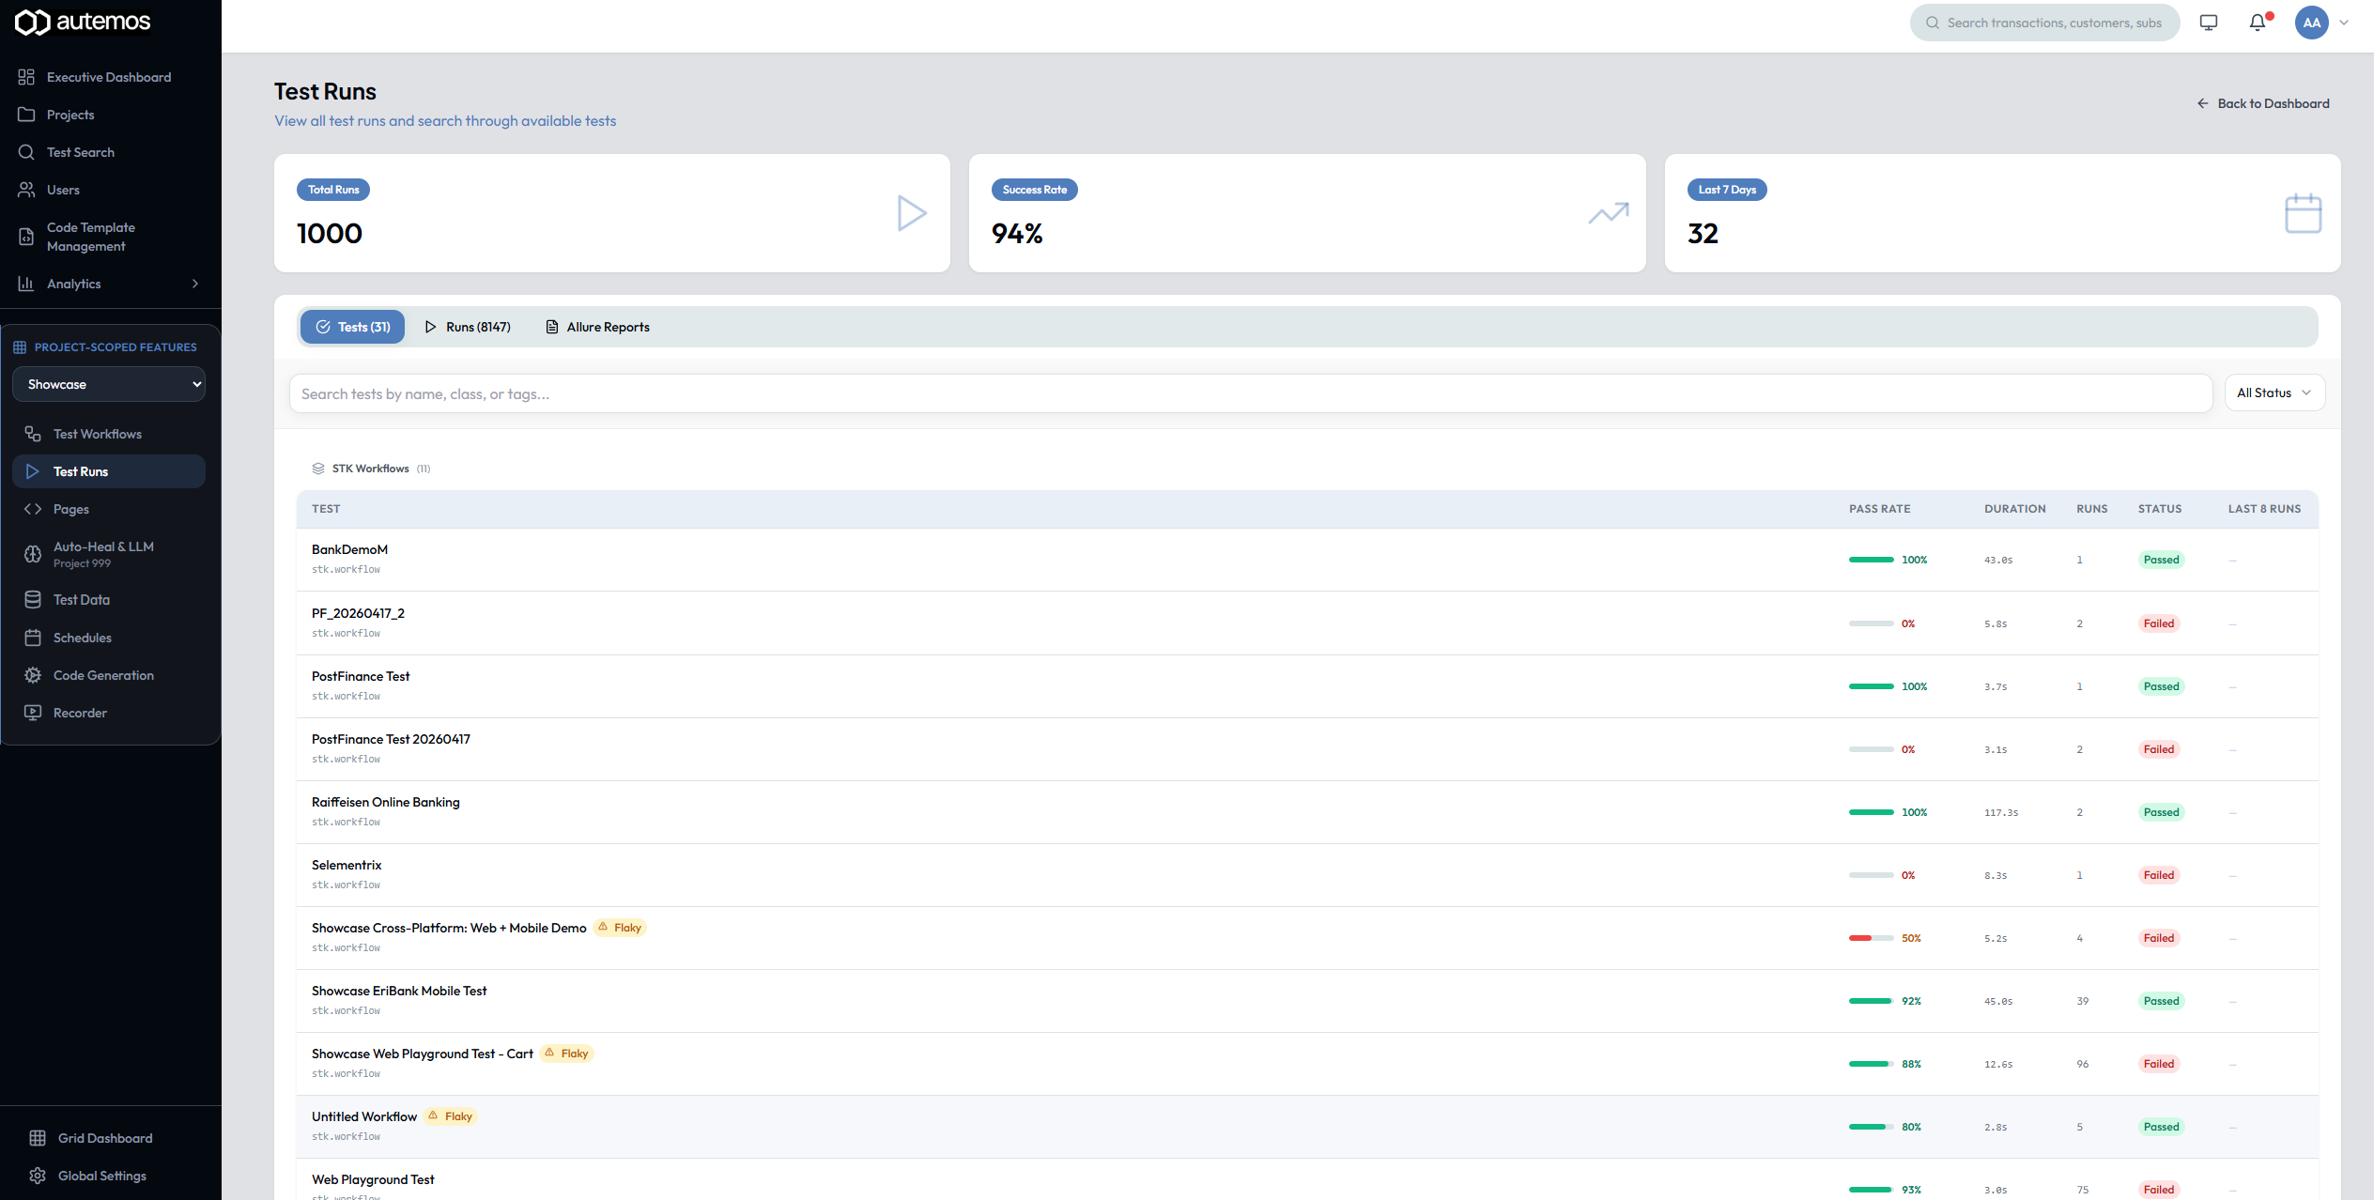Click the Last 7 Days badge label

click(1727, 190)
